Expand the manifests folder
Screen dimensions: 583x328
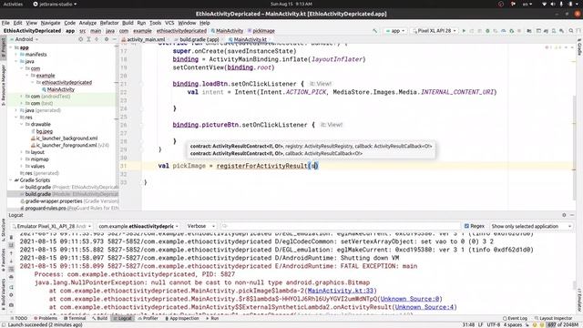click(16, 55)
